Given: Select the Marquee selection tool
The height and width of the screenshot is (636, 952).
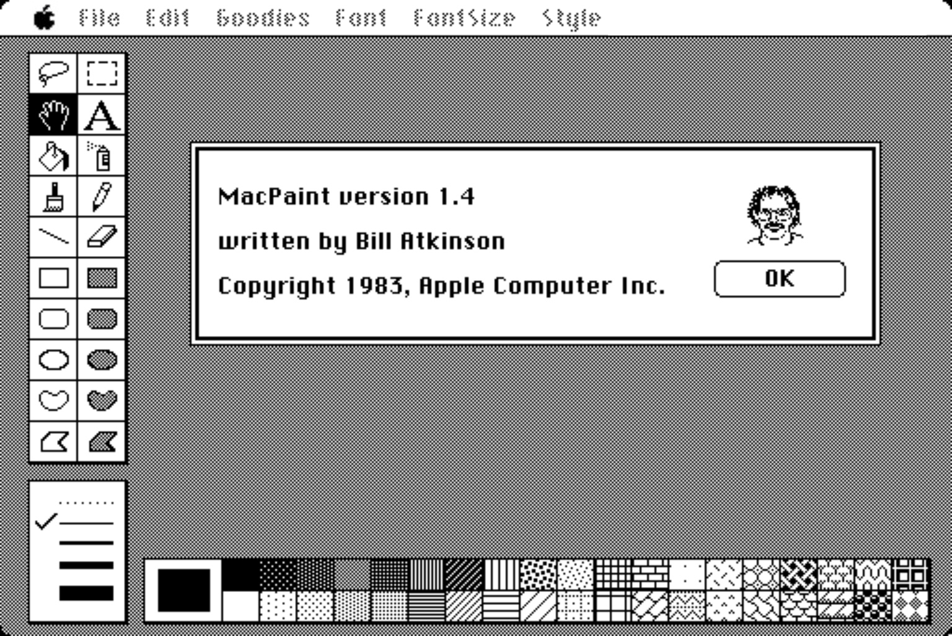Looking at the screenshot, I should pos(102,73).
